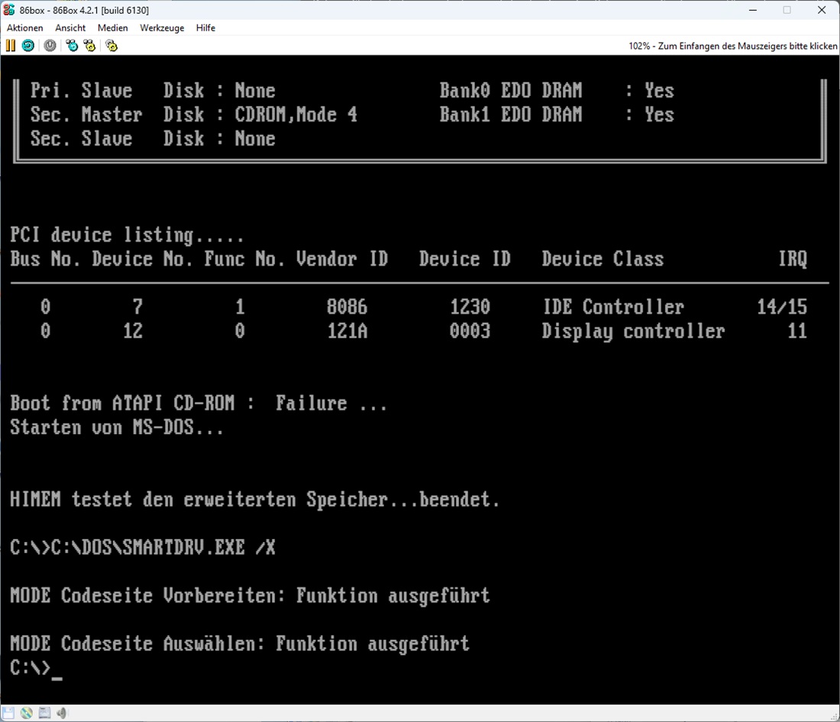The width and height of the screenshot is (840, 722).
Task: Open the Medien menu
Action: click(113, 27)
